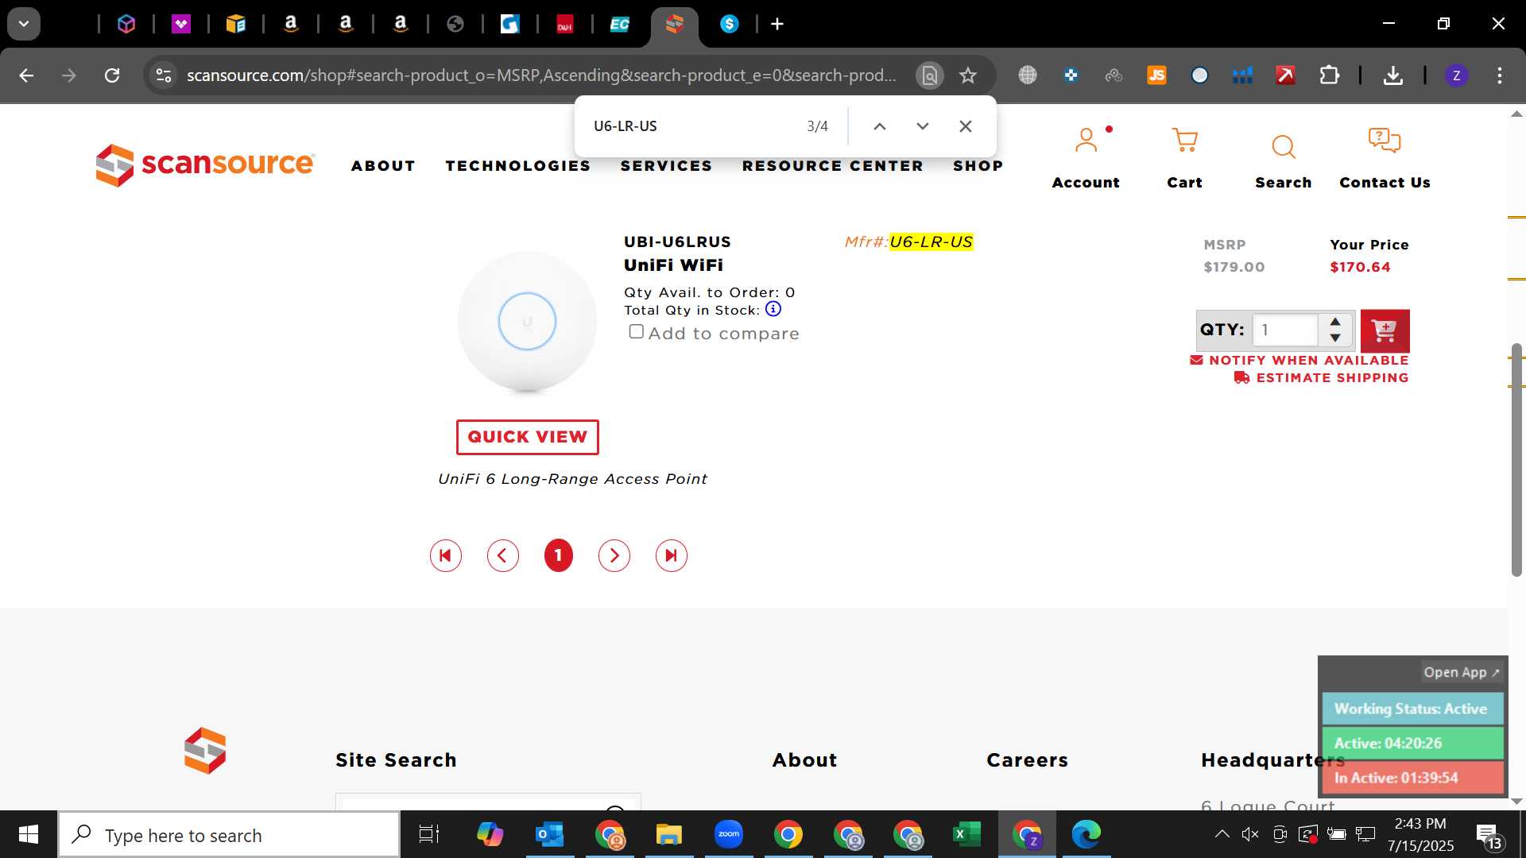Image resolution: width=1526 pixels, height=858 pixels.
Task: Open Outlook from the taskbar
Action: 549,834
